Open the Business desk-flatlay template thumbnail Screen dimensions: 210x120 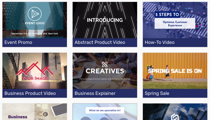click(x=35, y=112)
